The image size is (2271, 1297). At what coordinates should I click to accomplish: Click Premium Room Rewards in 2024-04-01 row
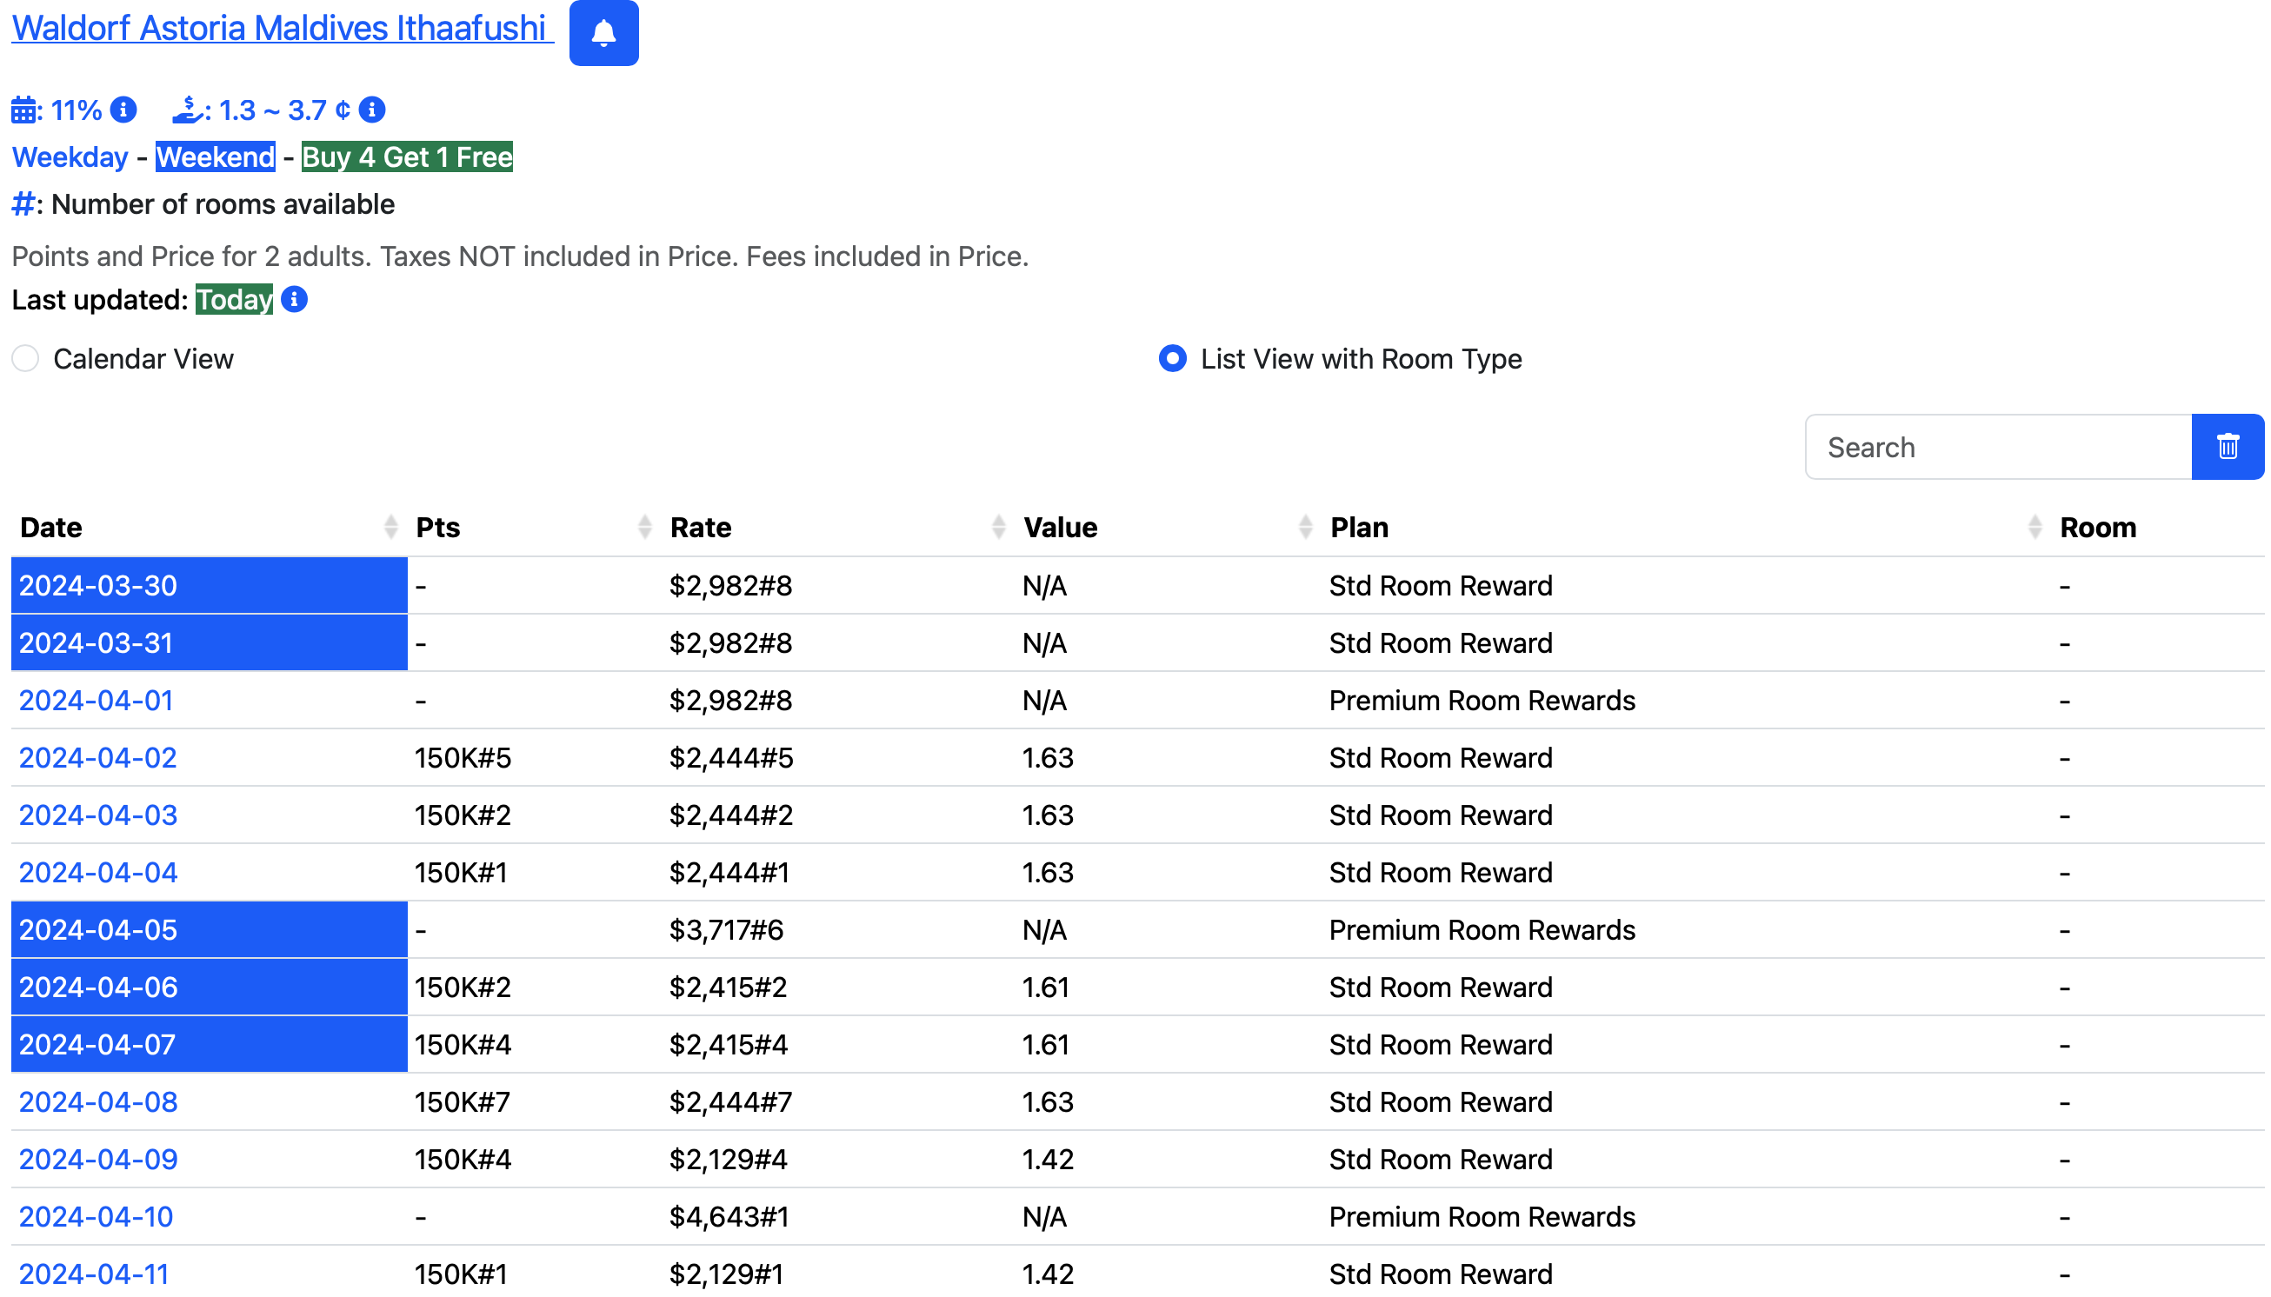click(x=1482, y=701)
